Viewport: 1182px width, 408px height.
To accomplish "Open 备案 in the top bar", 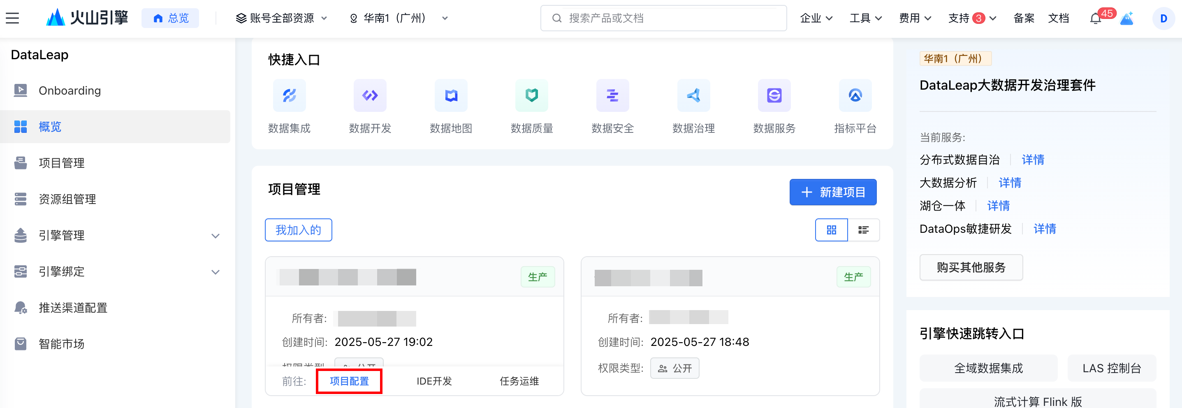I will (x=1024, y=19).
